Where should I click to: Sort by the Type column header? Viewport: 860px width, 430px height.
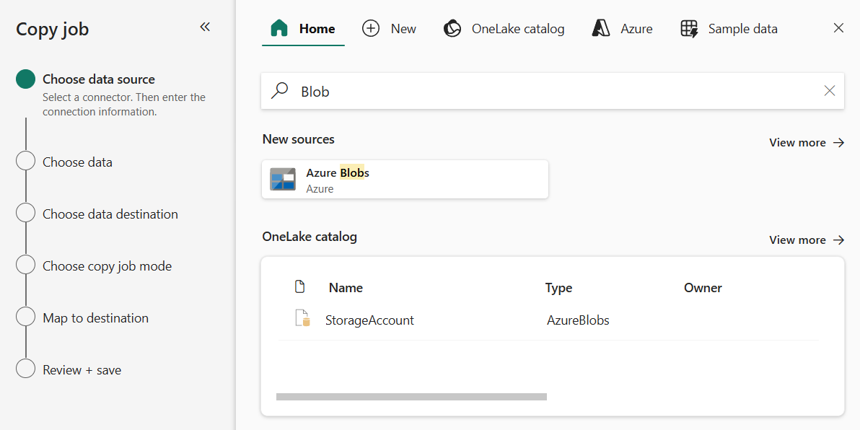pyautogui.click(x=558, y=288)
